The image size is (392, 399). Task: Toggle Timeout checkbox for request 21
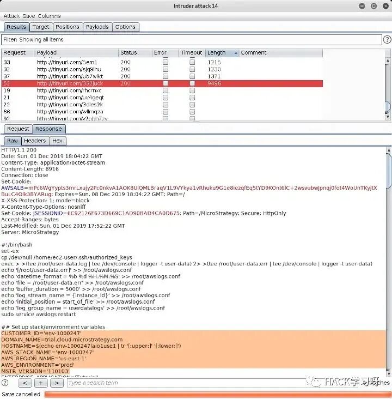(192, 98)
